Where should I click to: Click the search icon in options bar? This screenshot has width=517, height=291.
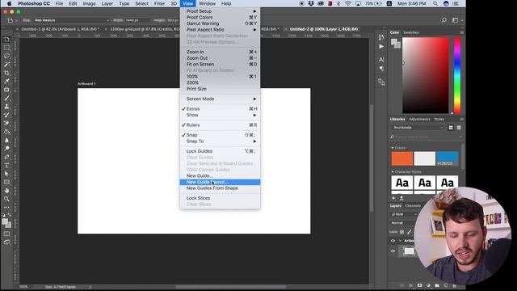pos(443,20)
